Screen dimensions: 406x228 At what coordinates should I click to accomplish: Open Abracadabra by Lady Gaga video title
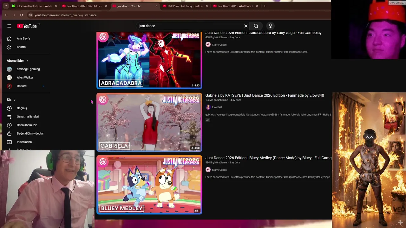pos(263,33)
